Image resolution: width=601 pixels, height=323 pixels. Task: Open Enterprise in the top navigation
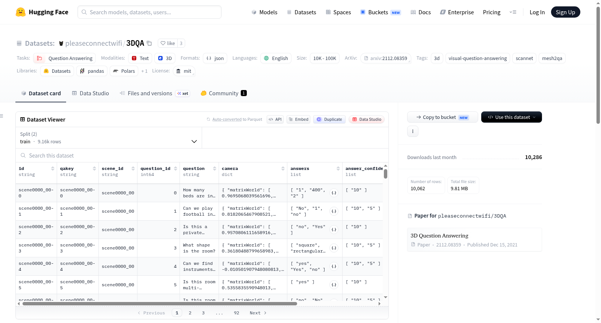[x=457, y=12]
